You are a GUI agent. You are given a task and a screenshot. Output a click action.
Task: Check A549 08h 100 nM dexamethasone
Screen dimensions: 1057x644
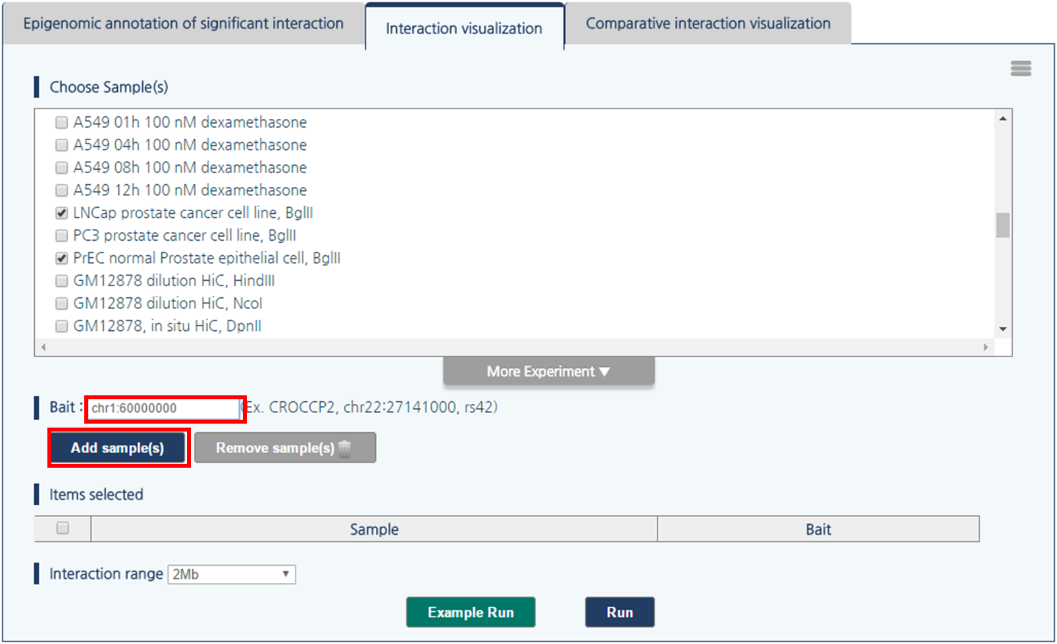pyautogui.click(x=62, y=168)
